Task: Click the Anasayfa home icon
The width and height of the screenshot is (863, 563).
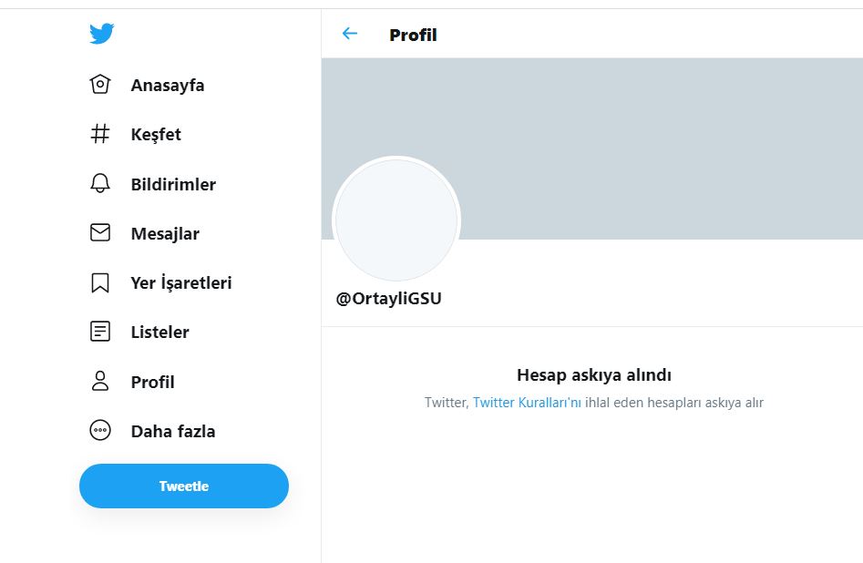Action: coord(100,85)
